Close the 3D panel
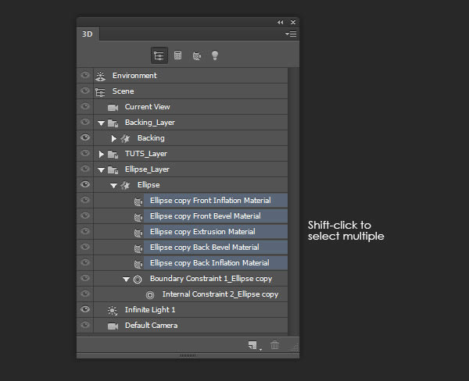This screenshot has width=469, height=381. 293,23
